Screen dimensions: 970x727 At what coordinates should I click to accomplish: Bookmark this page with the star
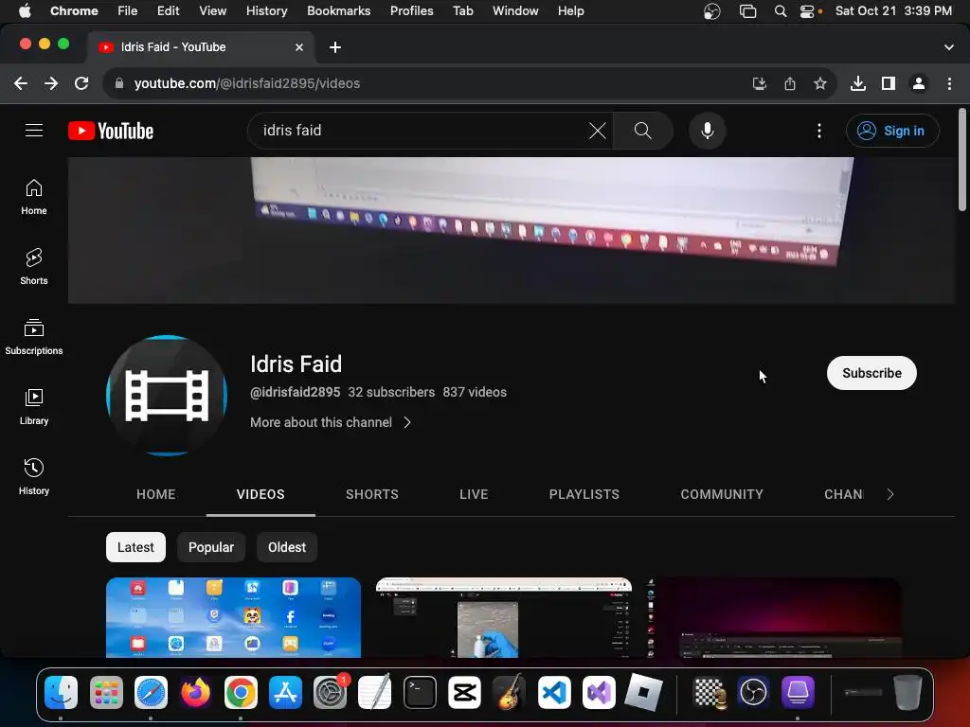pyautogui.click(x=820, y=83)
